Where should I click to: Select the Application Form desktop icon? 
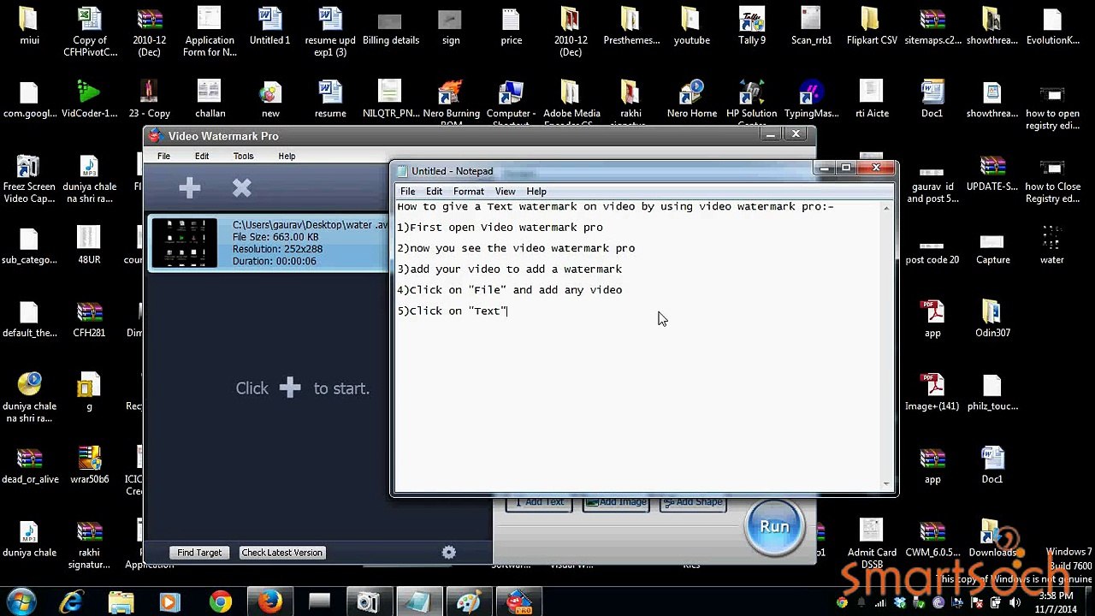210,33
